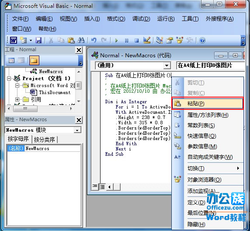
Task: Open the (通用) object dropdown
Action: [x=167, y=66]
